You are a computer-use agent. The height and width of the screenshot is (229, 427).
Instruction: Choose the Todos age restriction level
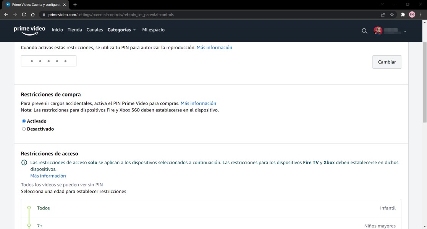[43, 208]
